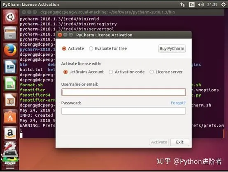Image resolution: width=228 pixels, height=172 pixels.
Task: Open the Forgot? password link
Action: [x=178, y=103]
